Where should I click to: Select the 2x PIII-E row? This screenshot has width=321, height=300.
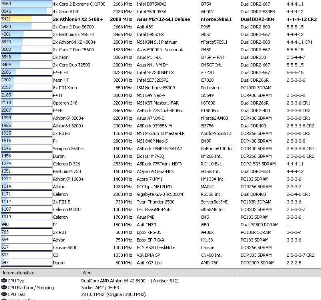(161, 202)
